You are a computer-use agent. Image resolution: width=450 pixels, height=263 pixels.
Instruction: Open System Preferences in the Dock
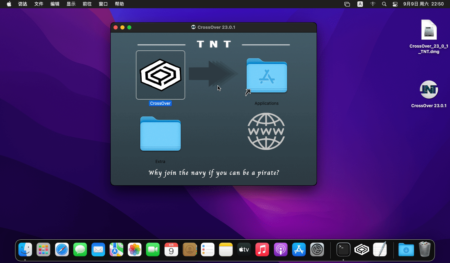pyautogui.click(x=317, y=250)
